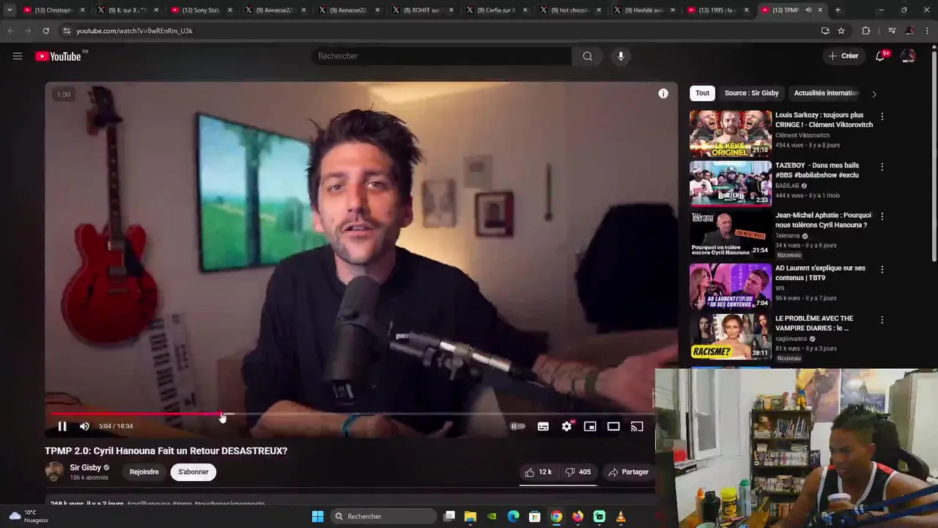This screenshot has width=938, height=528.
Task: Toggle autoplay switch in the player
Action: click(x=518, y=426)
